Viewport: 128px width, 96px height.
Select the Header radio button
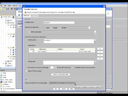pyautogui.click(x=52, y=28)
